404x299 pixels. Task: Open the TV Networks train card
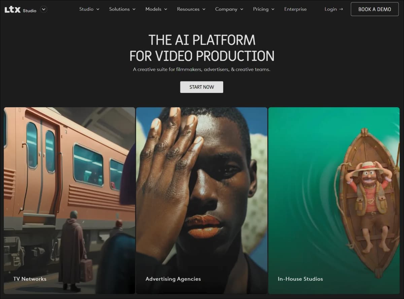[x=69, y=201]
